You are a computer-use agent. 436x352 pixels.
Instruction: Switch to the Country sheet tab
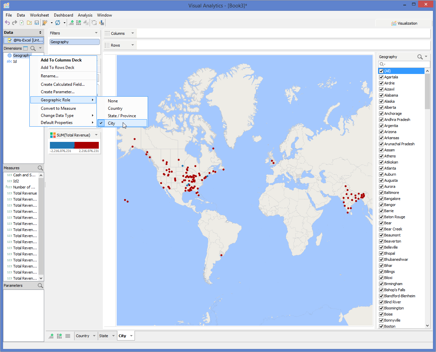[x=83, y=336]
